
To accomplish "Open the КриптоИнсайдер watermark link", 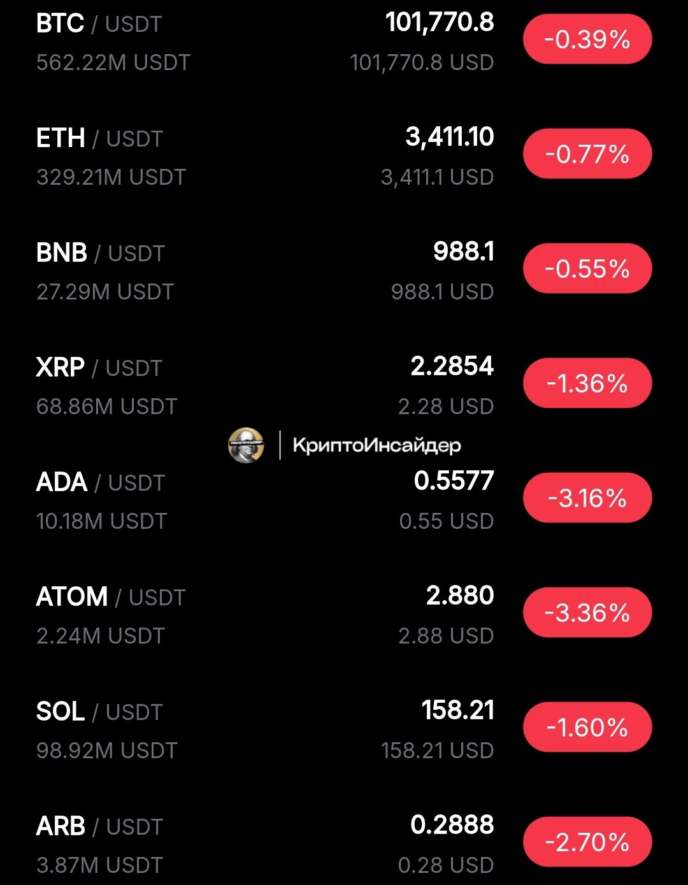I will point(376,445).
